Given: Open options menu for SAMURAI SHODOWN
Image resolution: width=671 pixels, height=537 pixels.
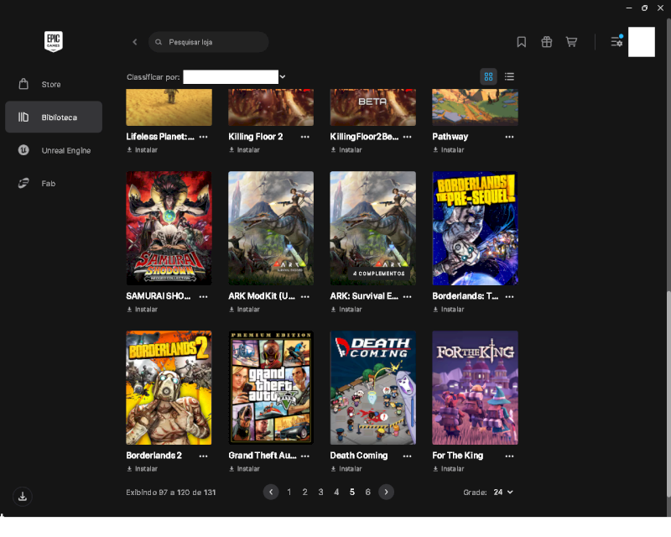Looking at the screenshot, I should pos(203,296).
